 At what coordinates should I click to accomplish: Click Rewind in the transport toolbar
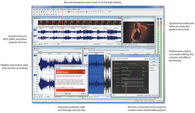point(51,15)
